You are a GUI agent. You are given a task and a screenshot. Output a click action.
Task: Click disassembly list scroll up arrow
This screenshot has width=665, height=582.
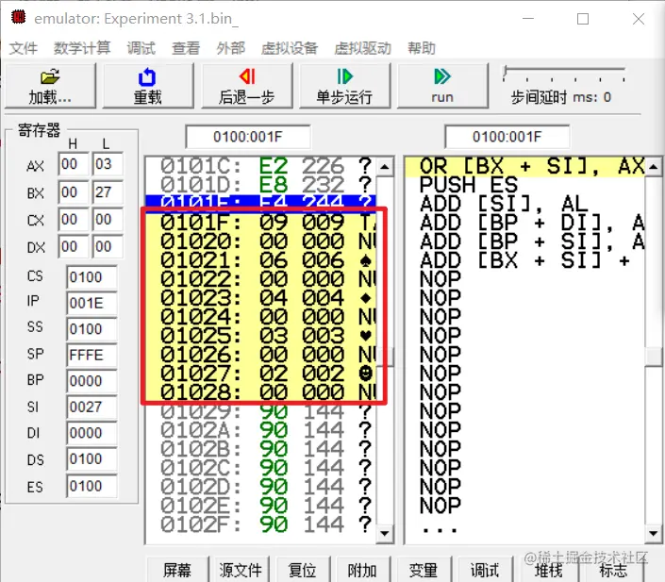[x=654, y=167]
